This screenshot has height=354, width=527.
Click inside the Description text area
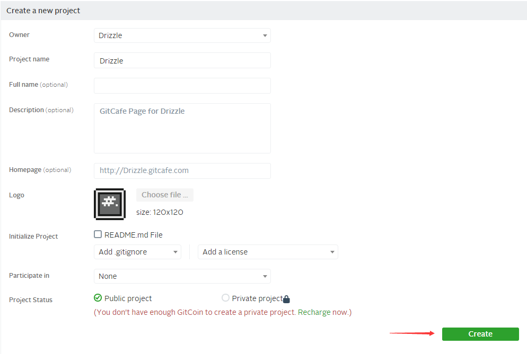point(182,128)
